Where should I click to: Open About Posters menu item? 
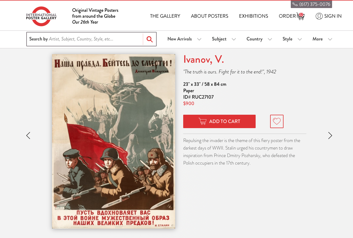[209, 16]
